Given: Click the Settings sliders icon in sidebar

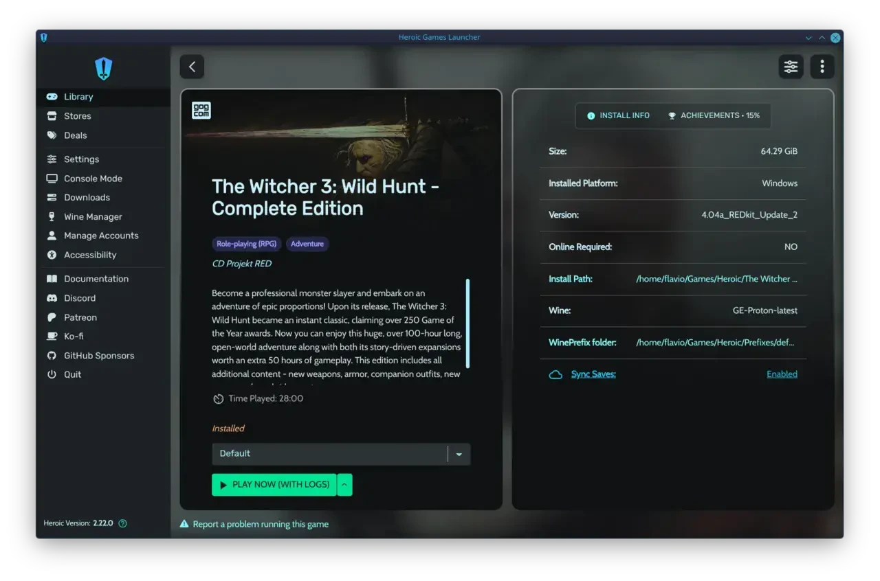Looking at the screenshot, I should [52, 159].
